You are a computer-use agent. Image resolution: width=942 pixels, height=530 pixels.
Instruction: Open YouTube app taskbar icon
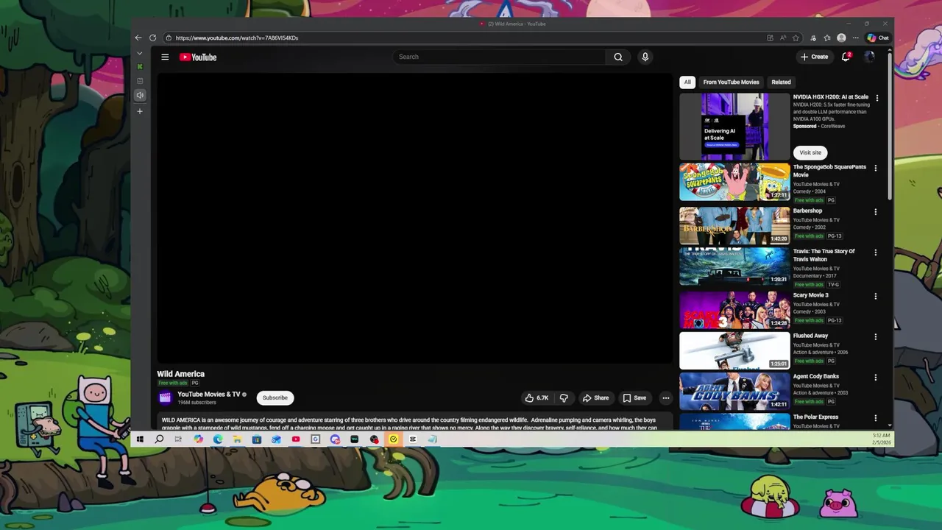[296, 439]
